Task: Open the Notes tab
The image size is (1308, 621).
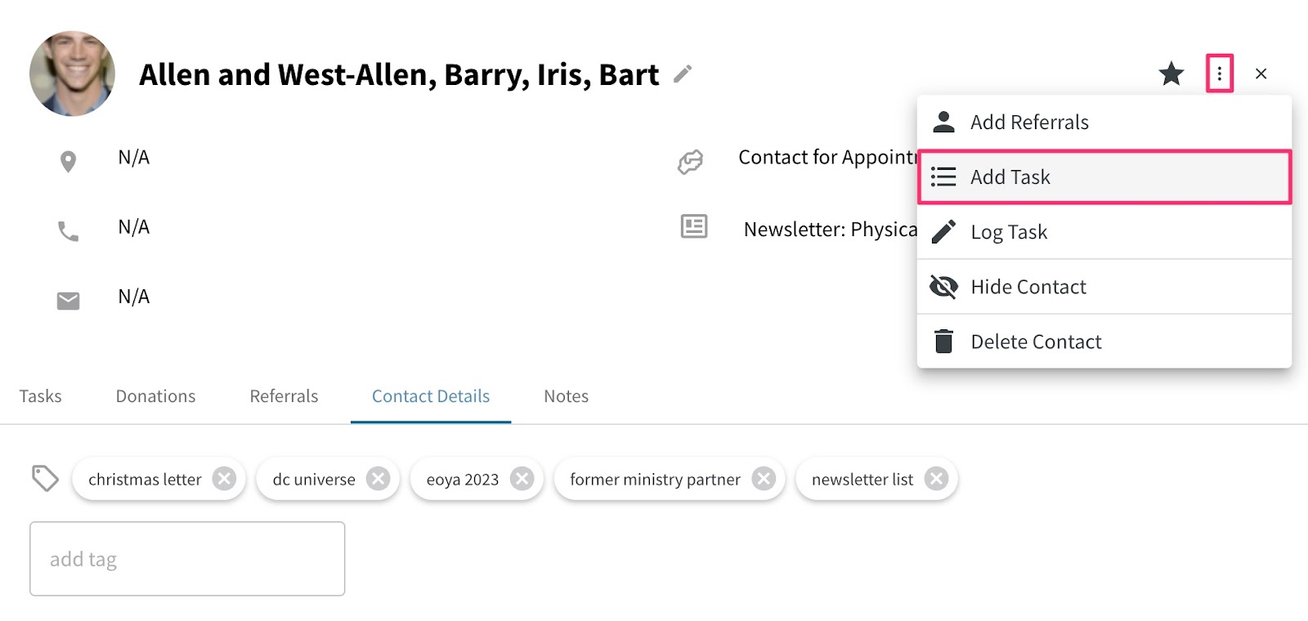Action: point(566,396)
